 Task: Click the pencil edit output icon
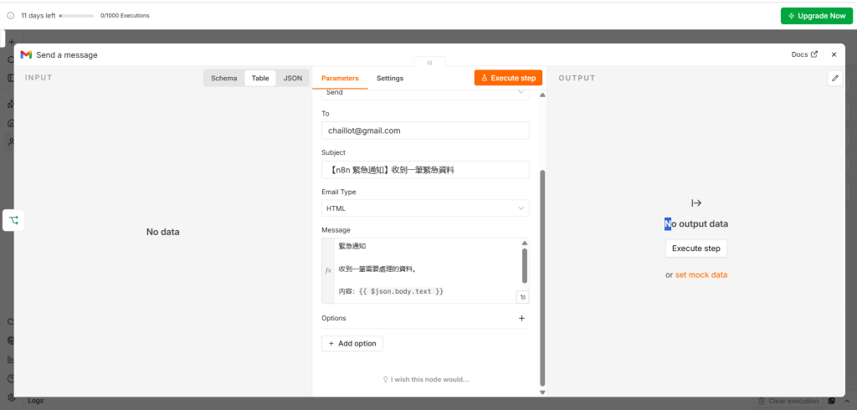coord(835,78)
